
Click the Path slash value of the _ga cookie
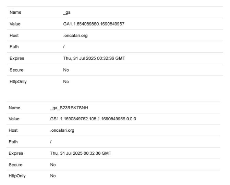pyautogui.click(x=64, y=47)
